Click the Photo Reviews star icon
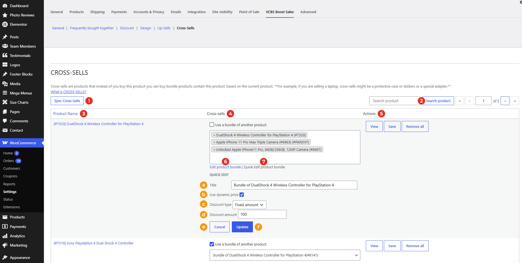522x263 pixels. tap(5, 15)
